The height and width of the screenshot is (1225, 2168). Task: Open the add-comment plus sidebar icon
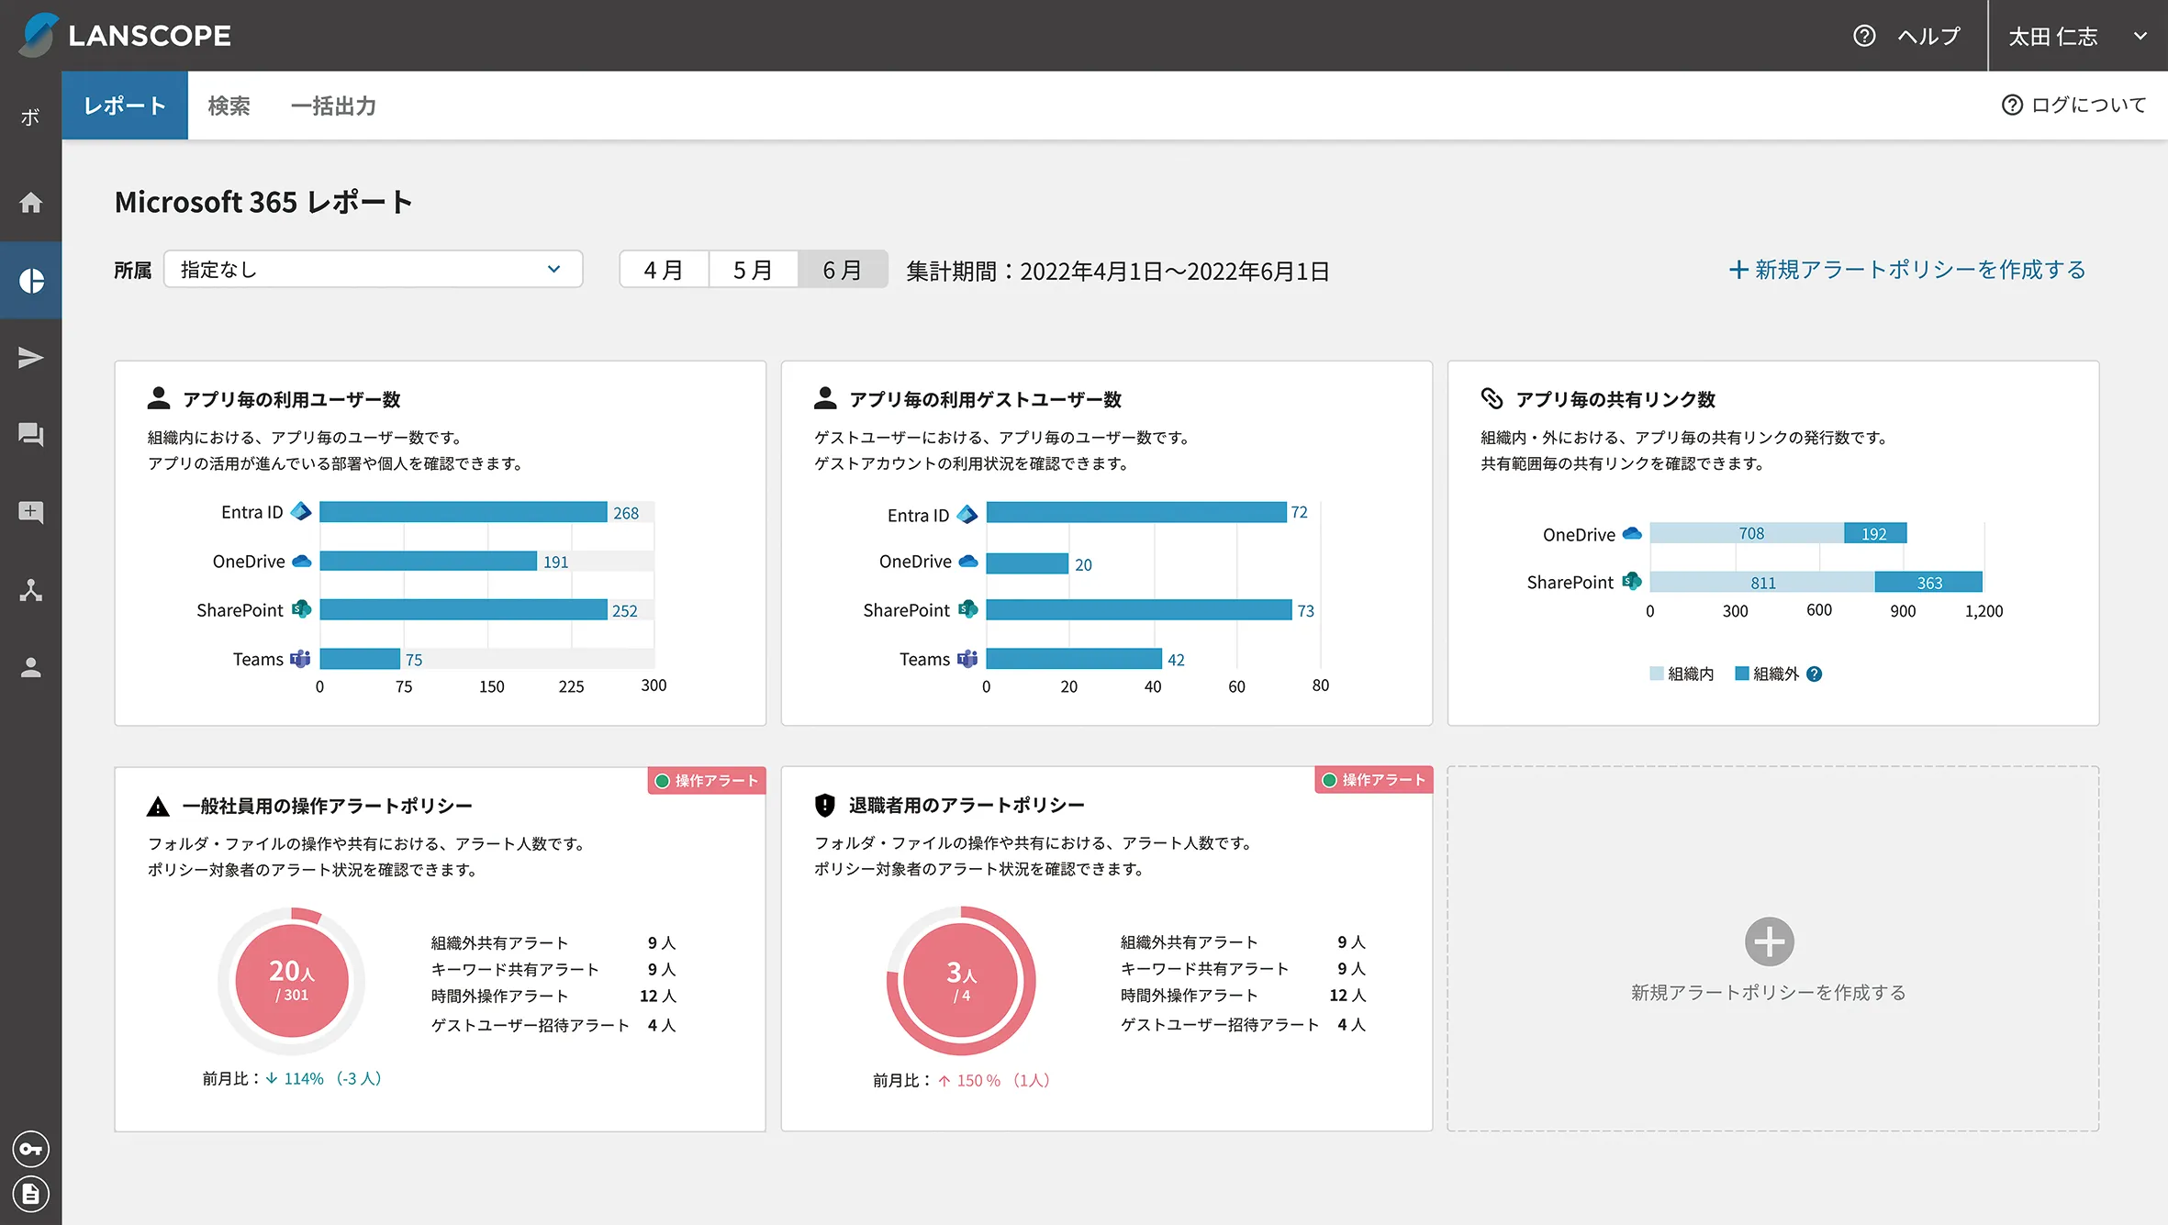pos(31,512)
